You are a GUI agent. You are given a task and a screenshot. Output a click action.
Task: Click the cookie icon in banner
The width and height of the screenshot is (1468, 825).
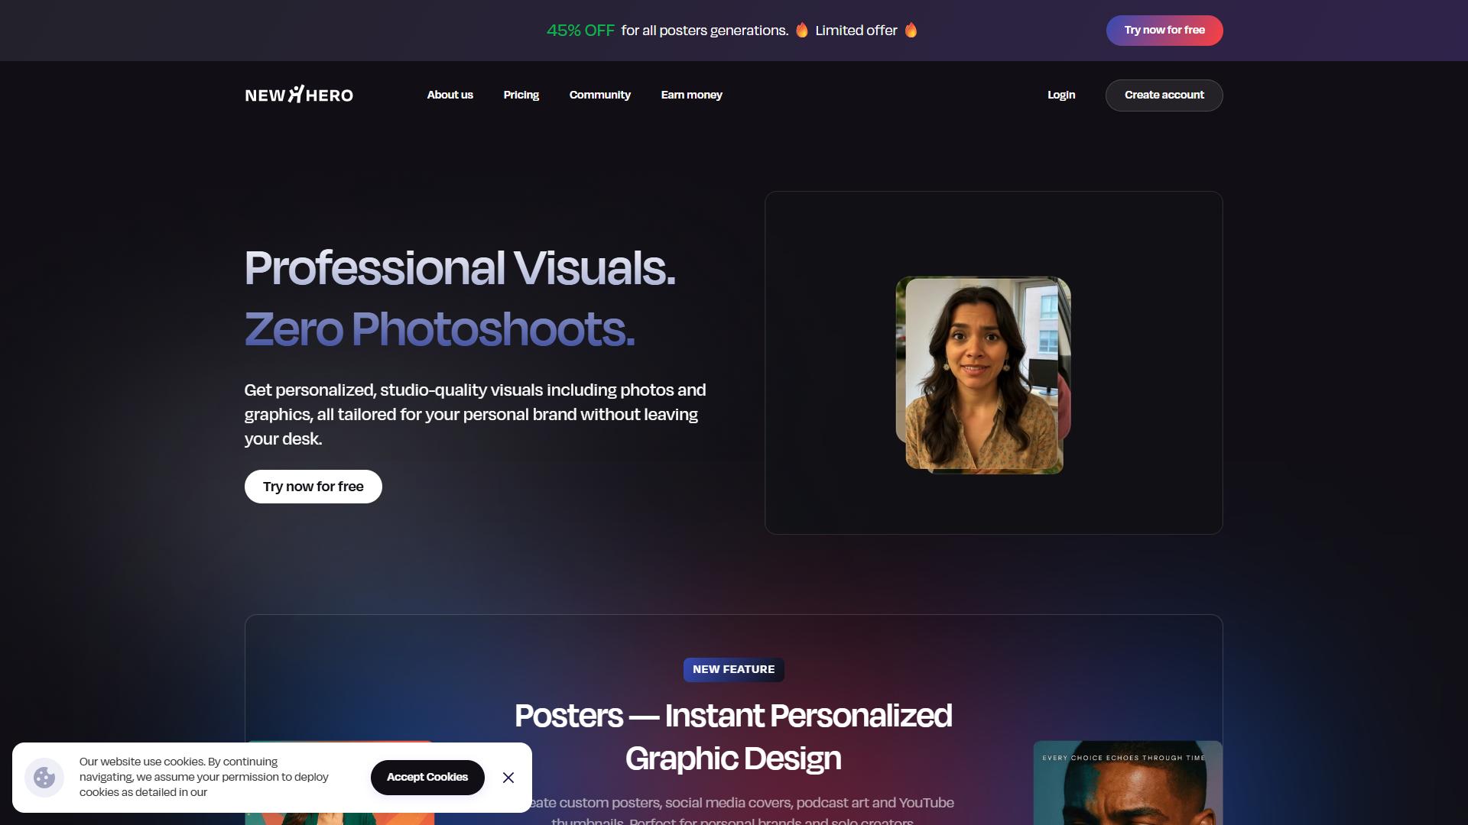pos(44,778)
